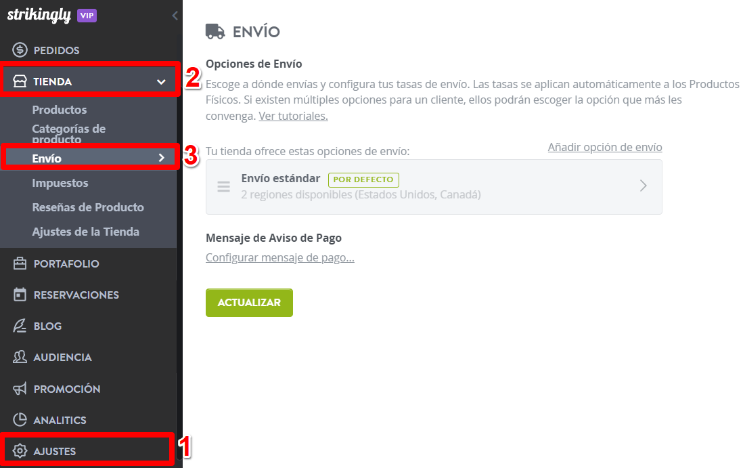Click the Ajustes gear icon
The image size is (743, 468).
[20, 451]
